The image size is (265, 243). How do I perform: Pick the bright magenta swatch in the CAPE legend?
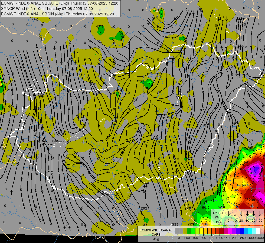230,231
